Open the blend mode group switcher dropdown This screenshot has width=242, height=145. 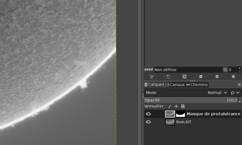pos(235,93)
